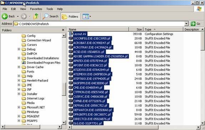Select the Fonts folder icon

(24, 72)
